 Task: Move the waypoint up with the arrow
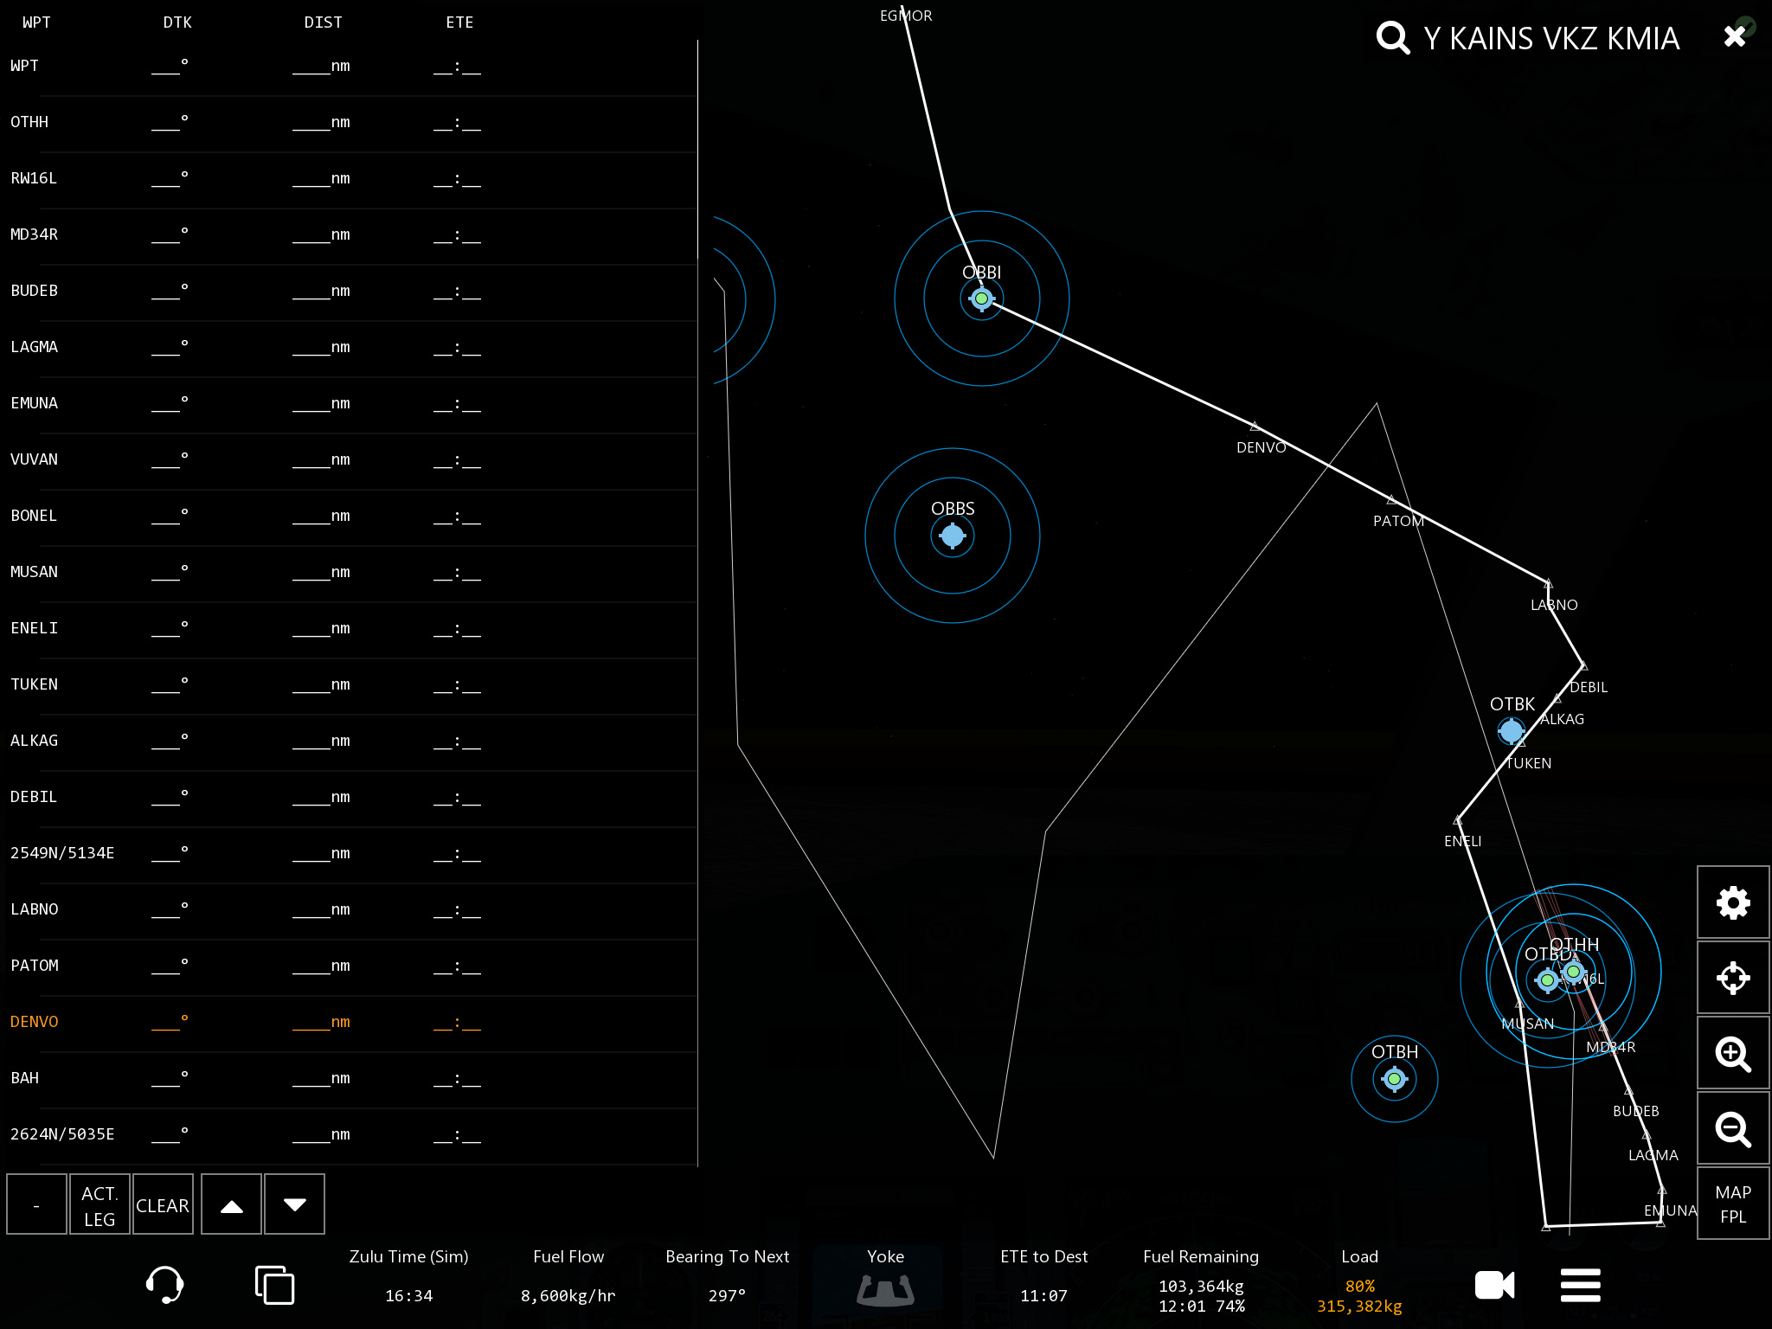[x=231, y=1204]
